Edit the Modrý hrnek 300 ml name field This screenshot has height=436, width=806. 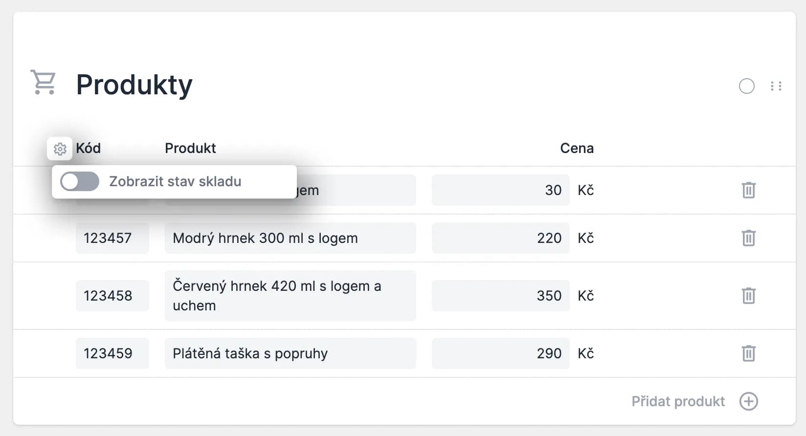coord(290,238)
